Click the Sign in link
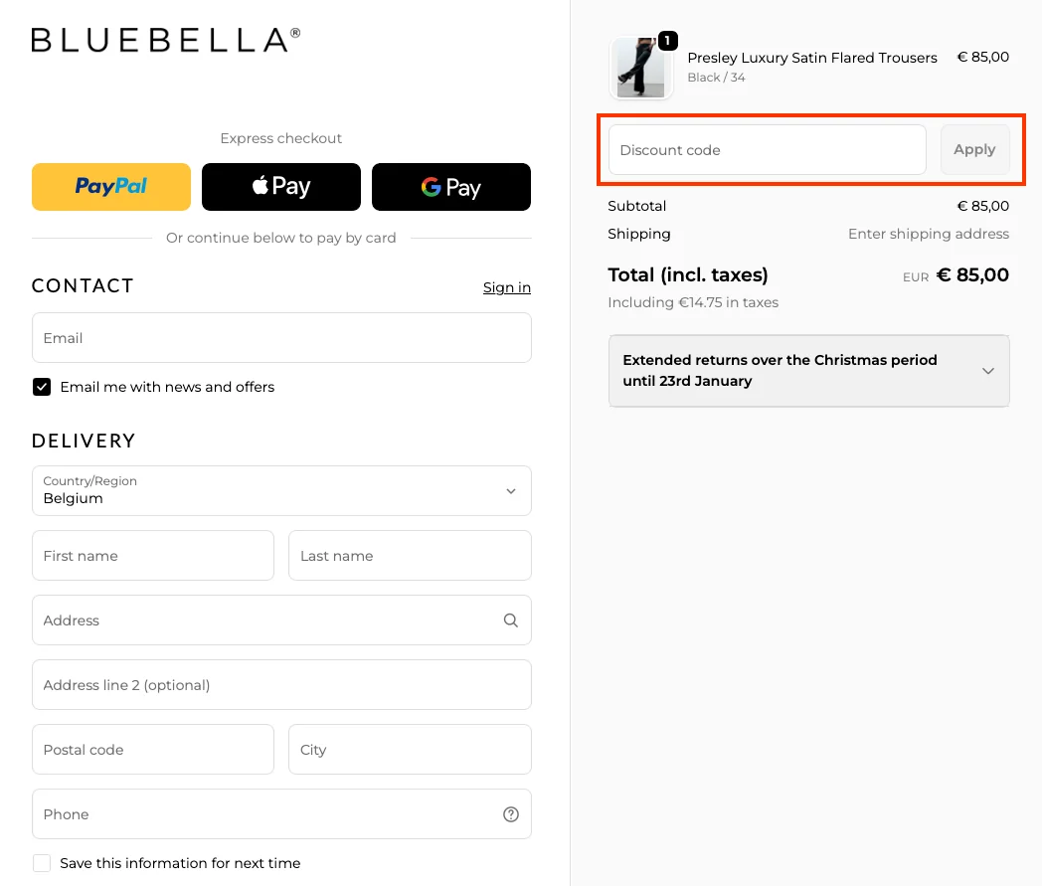The height and width of the screenshot is (886, 1042). pyautogui.click(x=506, y=287)
